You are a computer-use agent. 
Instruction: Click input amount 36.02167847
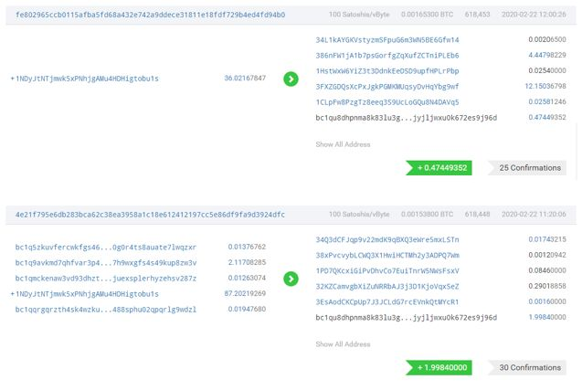click(x=245, y=78)
